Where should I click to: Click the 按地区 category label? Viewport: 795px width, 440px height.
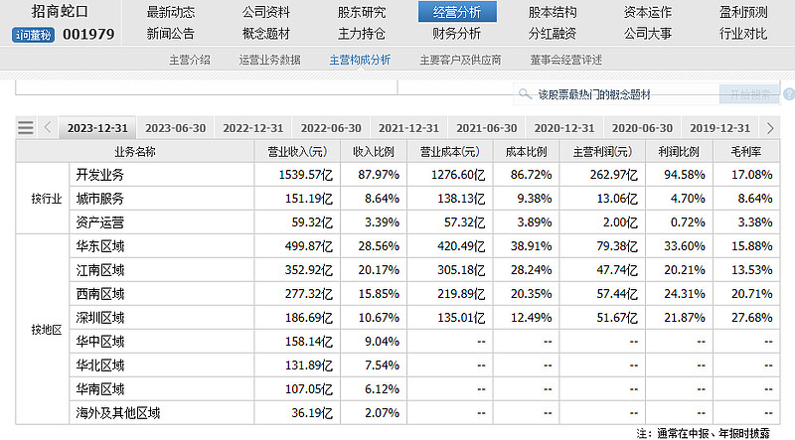pos(46,330)
